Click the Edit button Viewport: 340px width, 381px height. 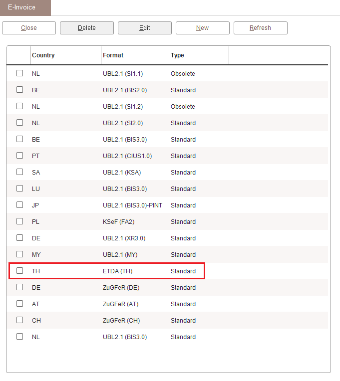[145, 28]
